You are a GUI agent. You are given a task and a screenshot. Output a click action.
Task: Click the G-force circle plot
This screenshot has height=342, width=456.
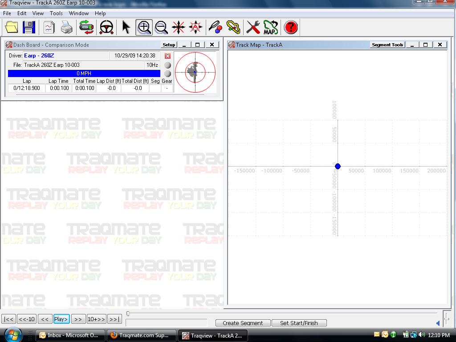click(x=195, y=72)
